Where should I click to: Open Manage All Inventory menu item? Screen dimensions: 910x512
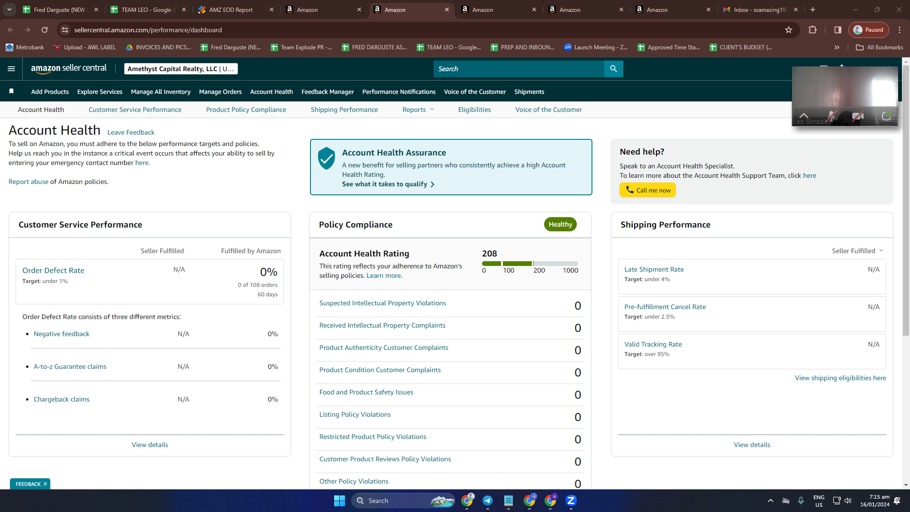[x=161, y=91]
